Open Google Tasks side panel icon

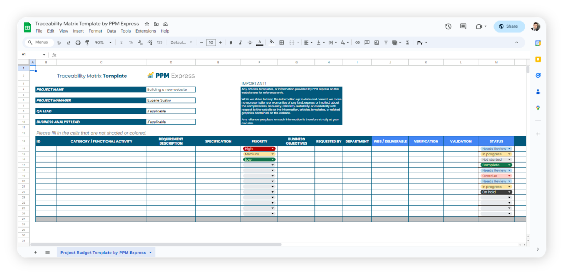(x=538, y=76)
